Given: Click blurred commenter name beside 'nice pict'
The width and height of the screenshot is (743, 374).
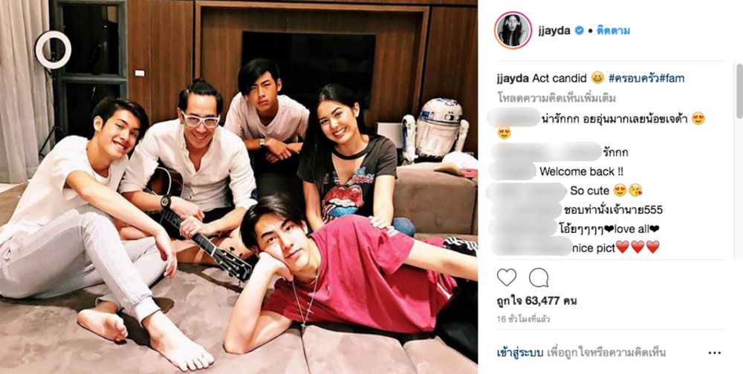Looking at the screenshot, I should [532, 246].
